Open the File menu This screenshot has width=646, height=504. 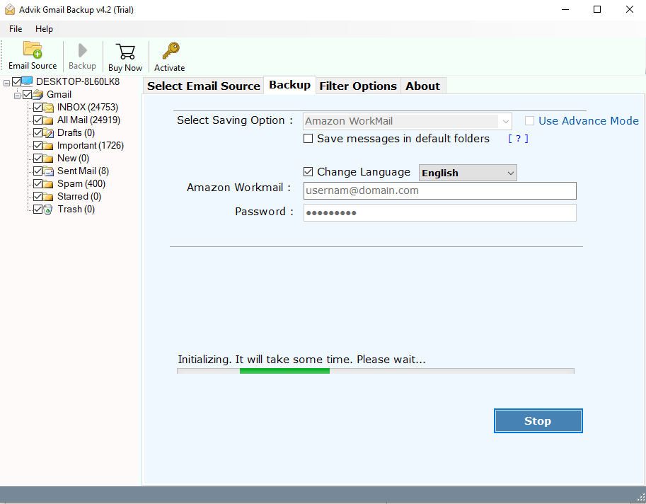click(16, 29)
